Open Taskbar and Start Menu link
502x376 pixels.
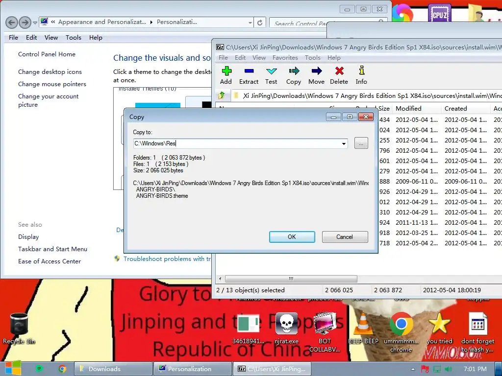53,249
